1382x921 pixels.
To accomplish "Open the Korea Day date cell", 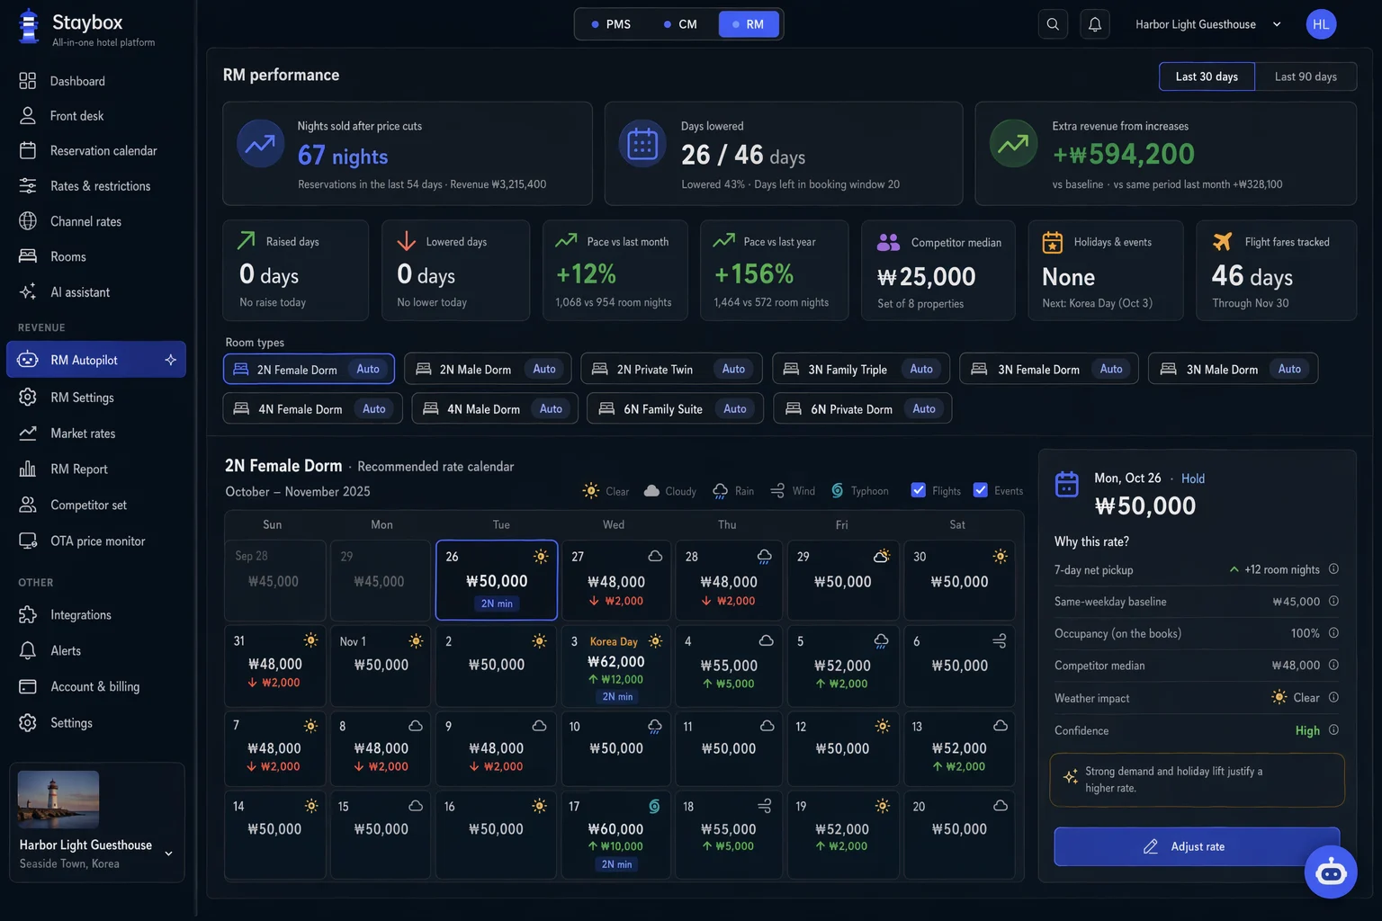I will point(616,666).
